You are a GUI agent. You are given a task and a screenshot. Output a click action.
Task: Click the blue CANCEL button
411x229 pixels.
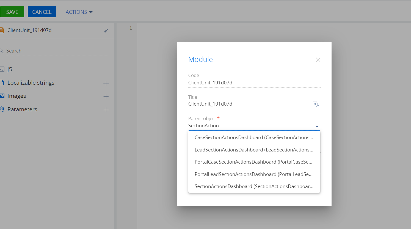pyautogui.click(x=42, y=12)
